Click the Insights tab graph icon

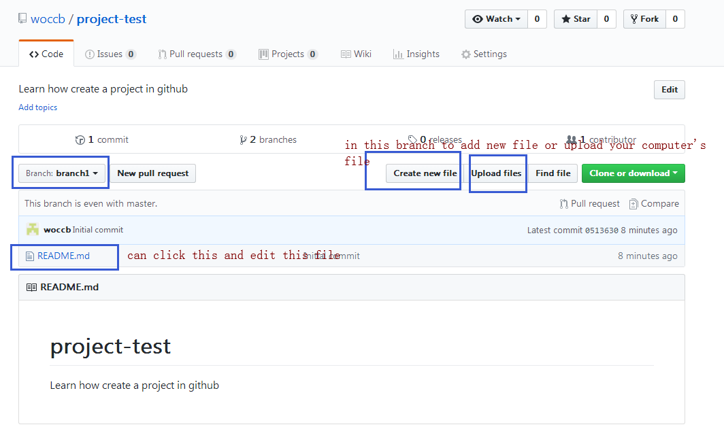pyautogui.click(x=398, y=54)
